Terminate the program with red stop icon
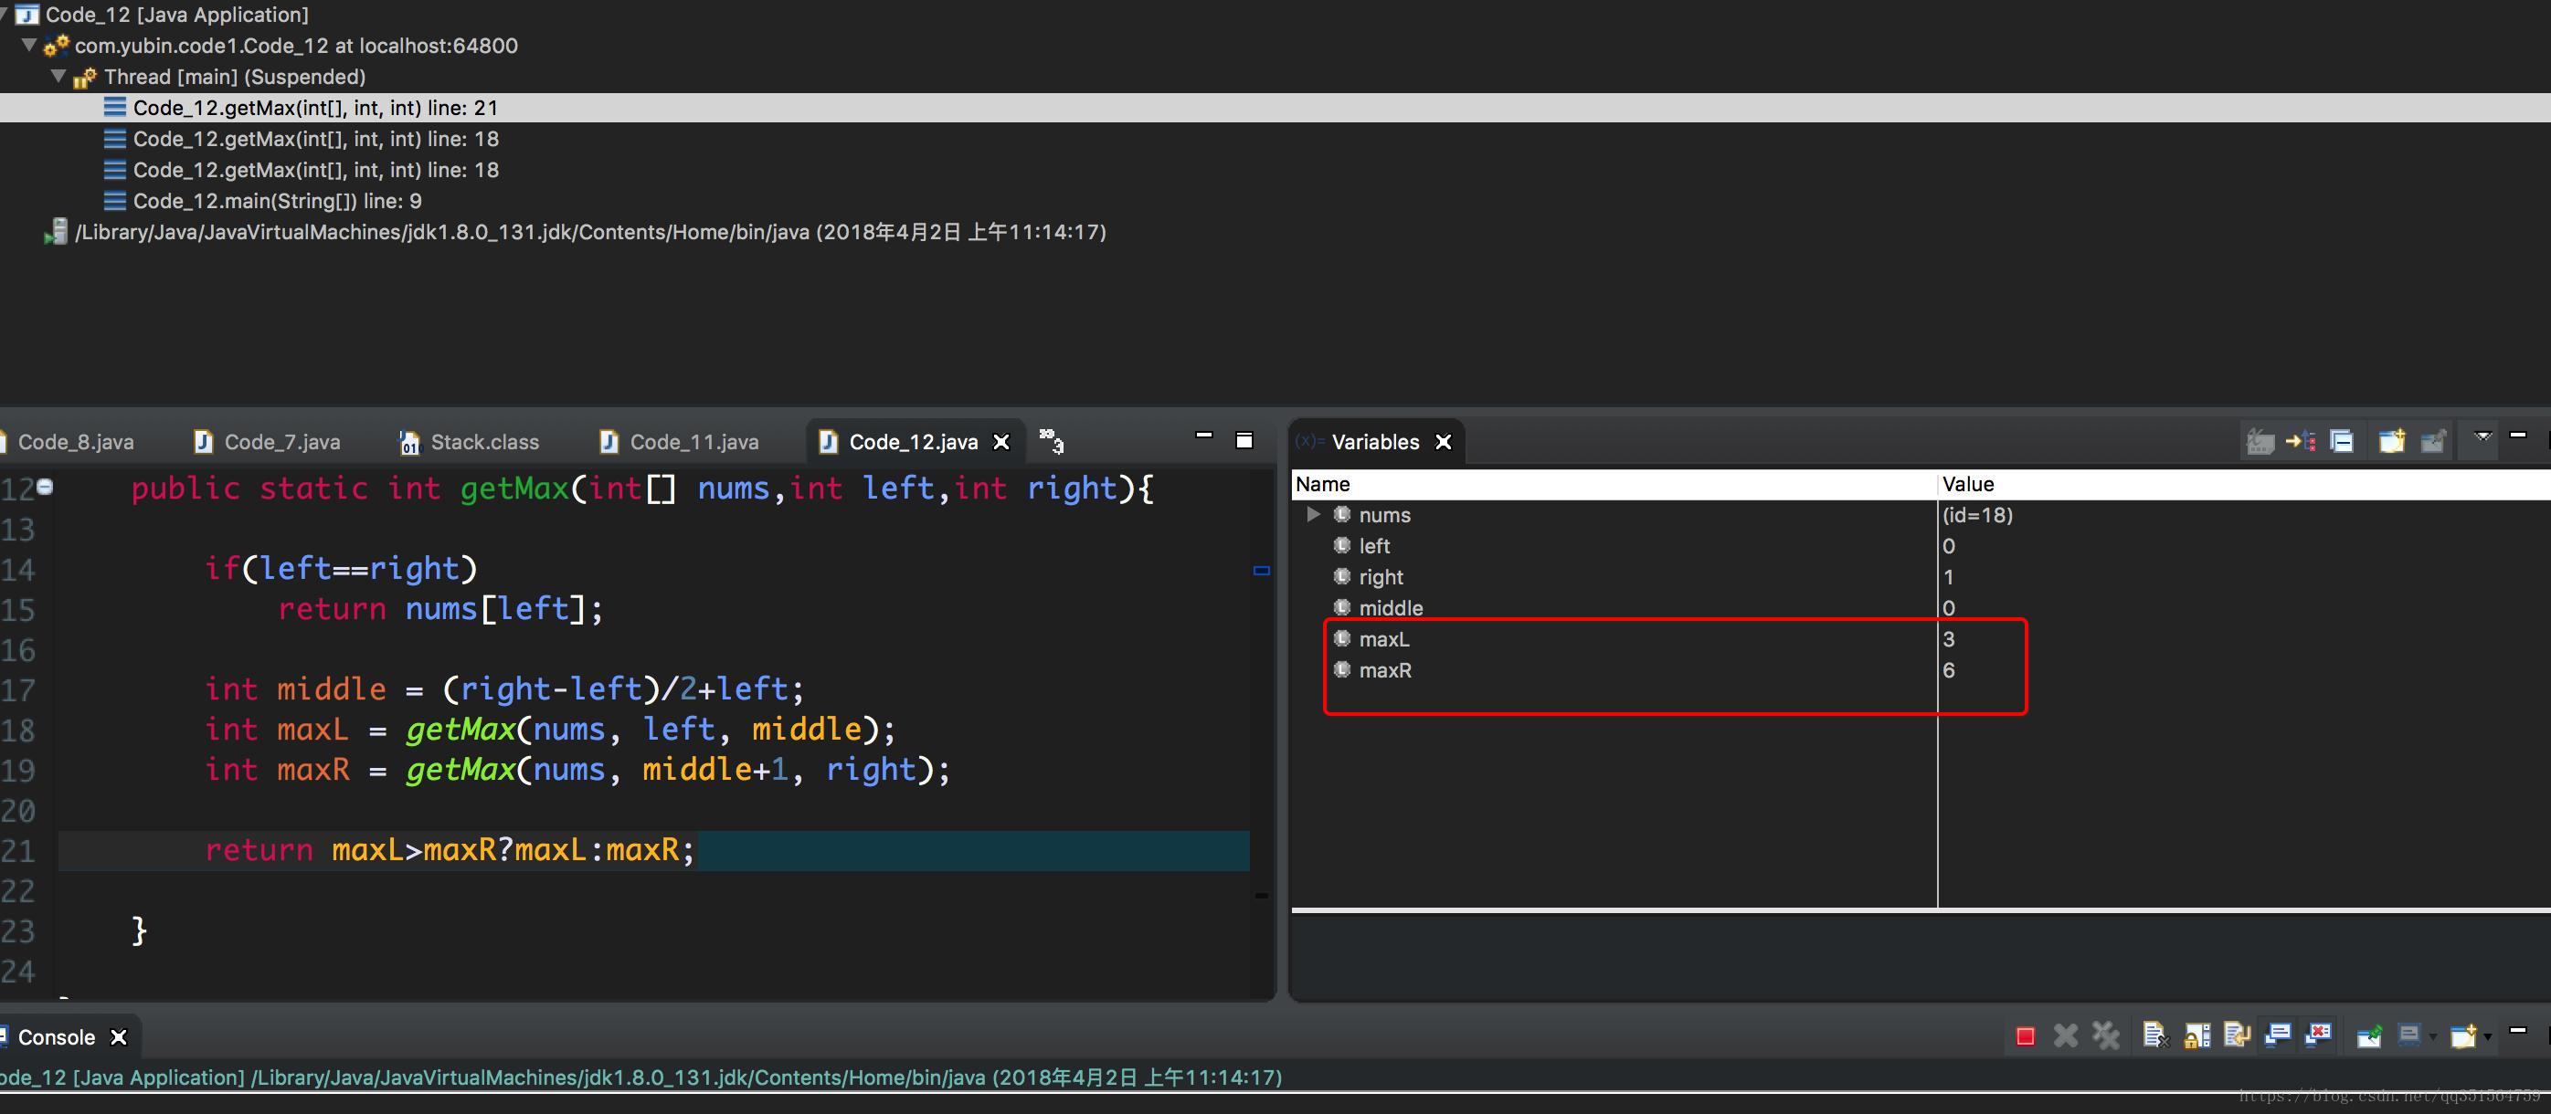Image resolution: width=2551 pixels, height=1114 pixels. coord(2025,1035)
